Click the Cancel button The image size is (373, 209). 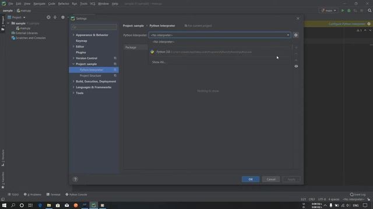point(271,179)
